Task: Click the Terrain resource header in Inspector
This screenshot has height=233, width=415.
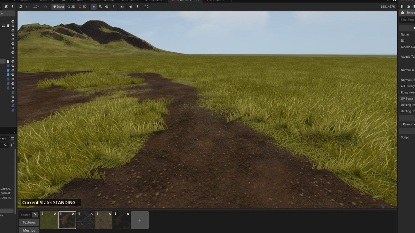Action: [x=407, y=13]
